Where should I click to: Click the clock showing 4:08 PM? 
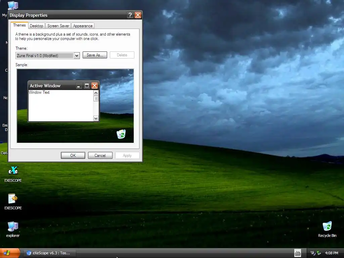[x=332, y=253]
